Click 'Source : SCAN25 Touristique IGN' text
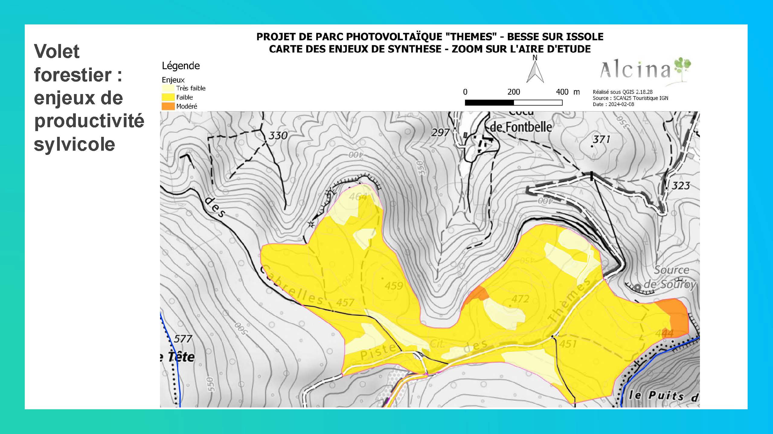This screenshot has width=773, height=434. pos(630,98)
